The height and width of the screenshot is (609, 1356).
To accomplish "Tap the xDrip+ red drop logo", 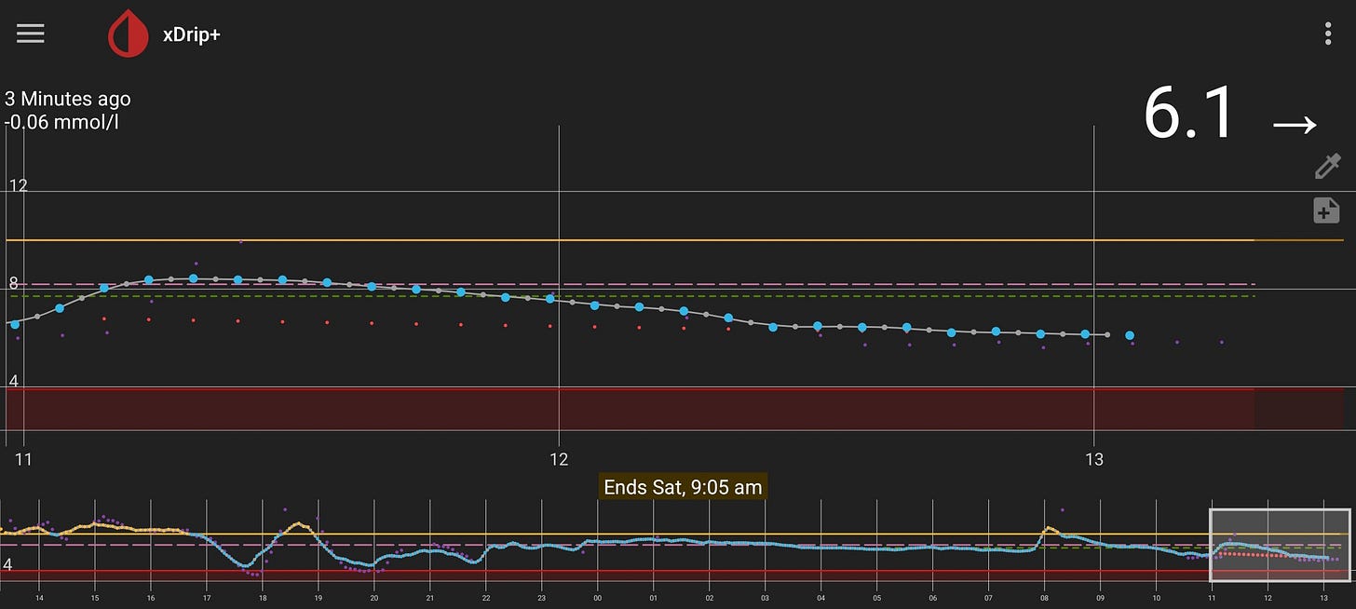I will coord(129,34).
